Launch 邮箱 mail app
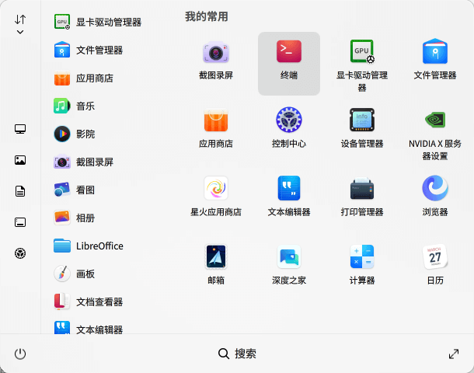This screenshot has width=474, height=373. pos(216,265)
